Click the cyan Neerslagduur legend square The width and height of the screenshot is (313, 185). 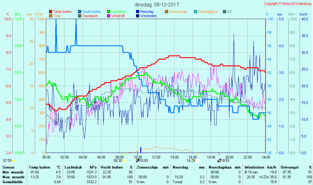coord(196,12)
